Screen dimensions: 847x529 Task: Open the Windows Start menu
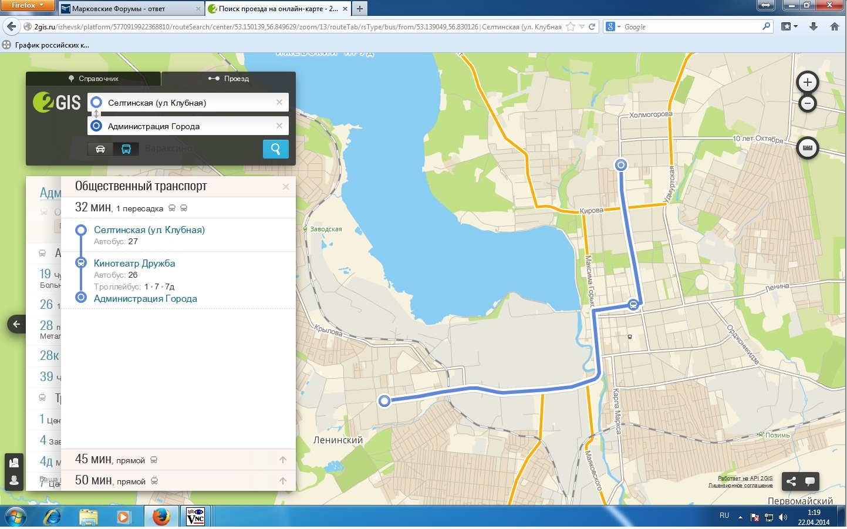pyautogui.click(x=15, y=517)
